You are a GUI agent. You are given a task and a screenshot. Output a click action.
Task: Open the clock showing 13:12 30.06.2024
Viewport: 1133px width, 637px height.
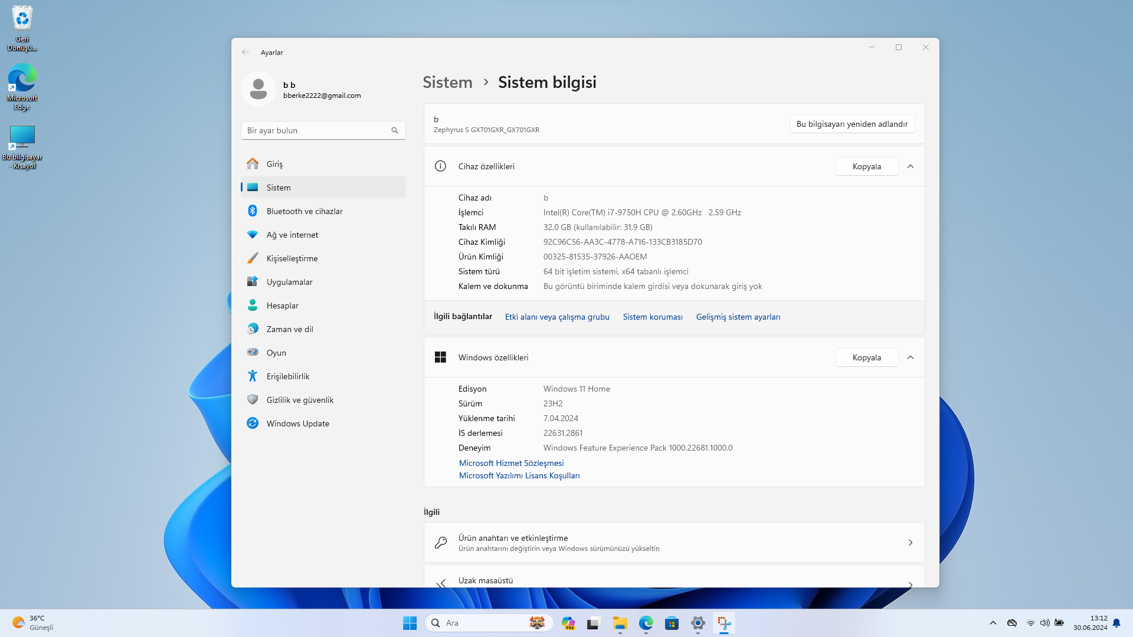[1091, 623]
